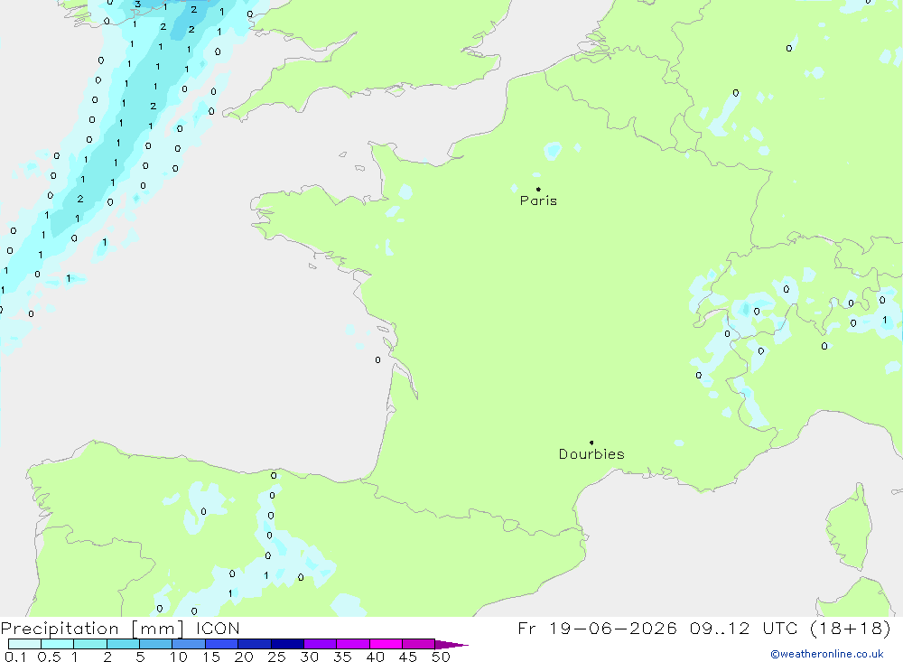Click the ICON model name label
This screenshot has height=662, width=903.
click(218, 628)
